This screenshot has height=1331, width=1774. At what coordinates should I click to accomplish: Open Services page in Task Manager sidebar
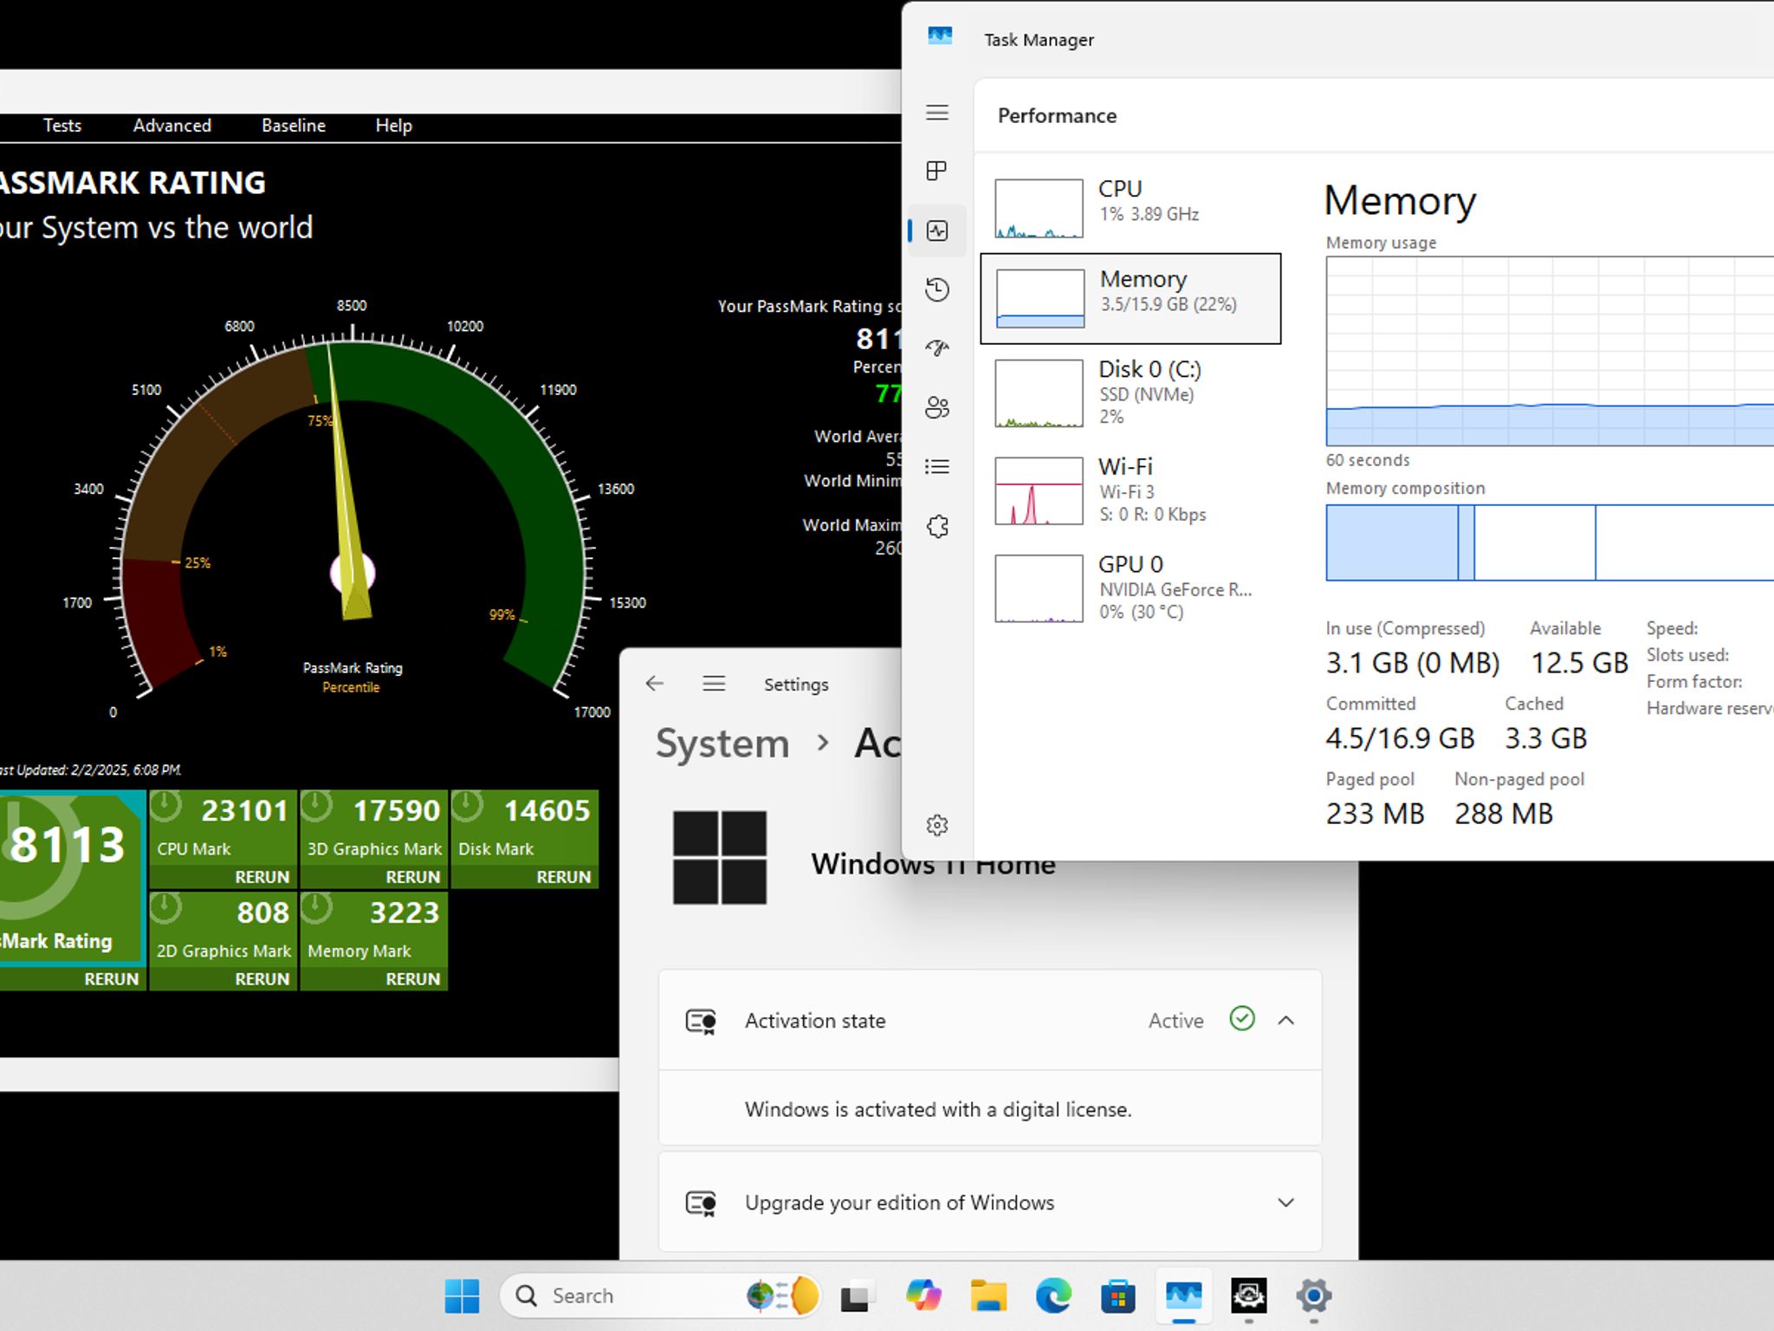[x=937, y=526]
